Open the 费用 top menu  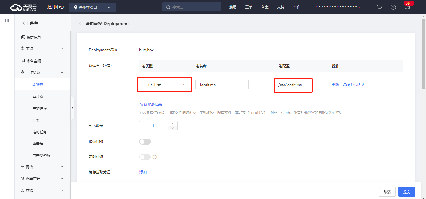coord(233,7)
